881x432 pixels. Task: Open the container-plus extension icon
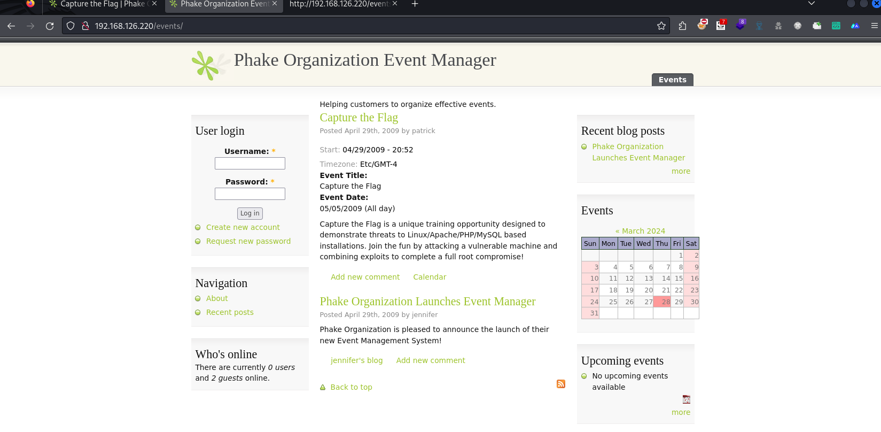point(817,26)
